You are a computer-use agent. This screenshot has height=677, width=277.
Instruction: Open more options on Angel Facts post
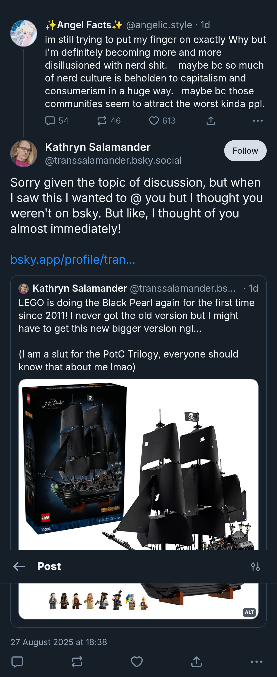(258, 121)
